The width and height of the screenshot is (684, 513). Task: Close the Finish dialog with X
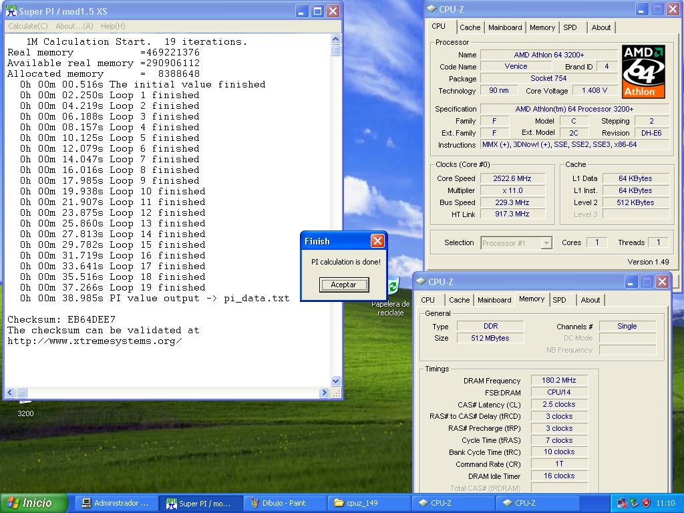(377, 240)
